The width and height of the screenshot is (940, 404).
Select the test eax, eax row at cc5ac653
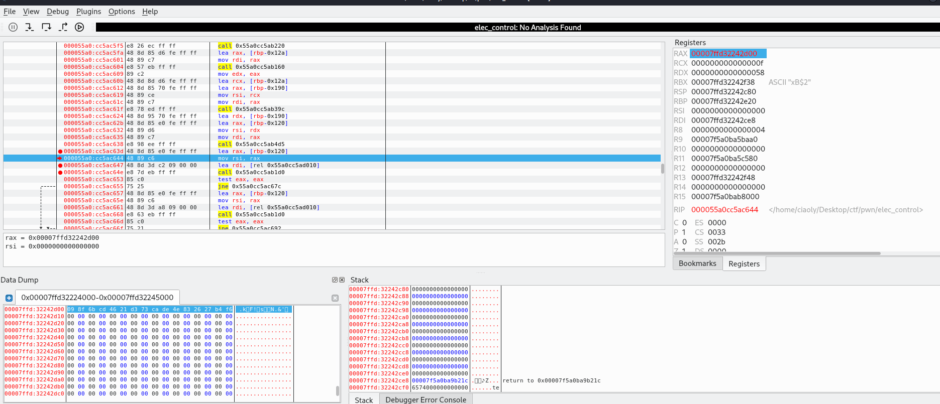(x=332, y=179)
